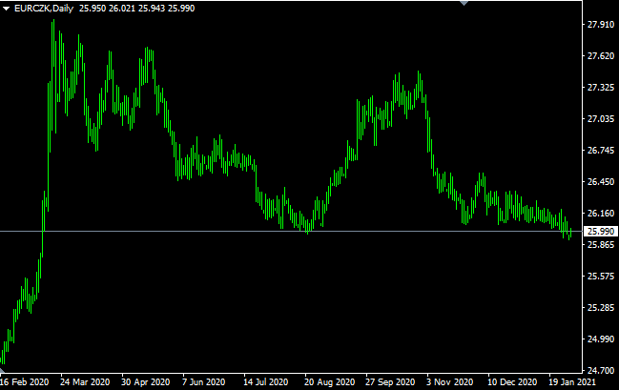
Task: Click the EURCZK,Daily chart title
Action: [44, 9]
